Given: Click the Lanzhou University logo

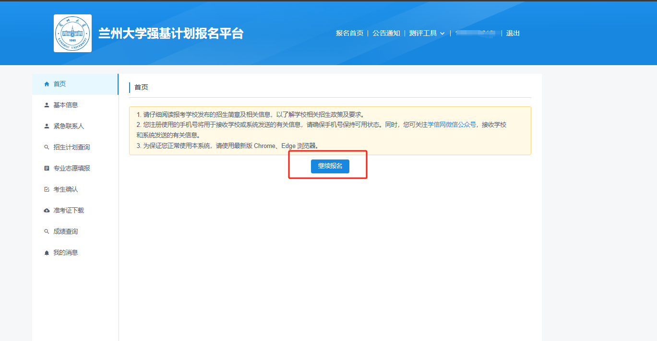Looking at the screenshot, I should click(72, 33).
